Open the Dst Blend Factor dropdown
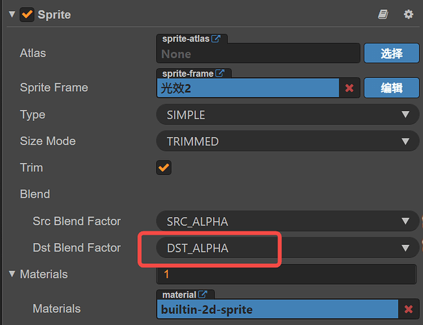Viewport: 423px width, 325px height. (286, 248)
